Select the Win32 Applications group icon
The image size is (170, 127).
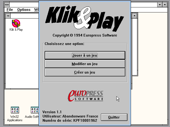coord(15,110)
